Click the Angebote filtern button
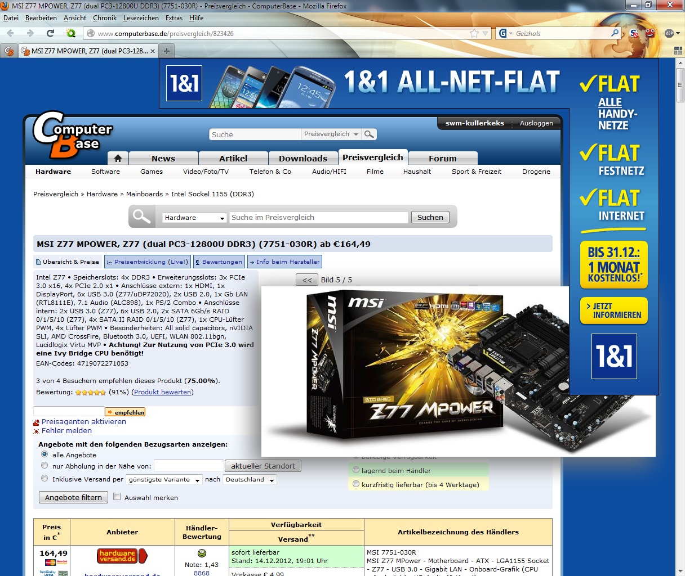Viewport: 685px width, 576px height. click(73, 497)
